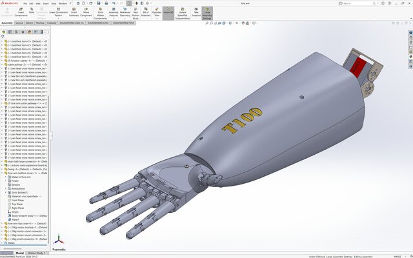Switch to the Layout tab
Image resolution: width=413 pixels, height=258 pixels.
(19, 23)
